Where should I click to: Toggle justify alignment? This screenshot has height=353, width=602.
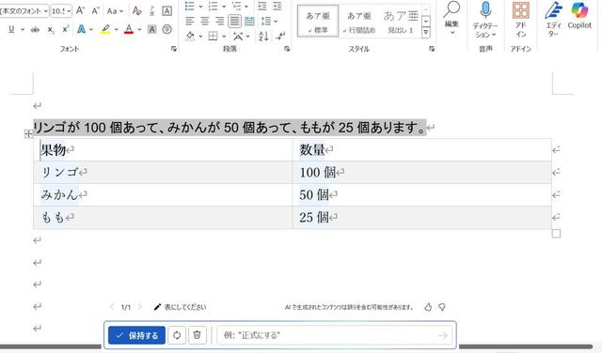(234, 21)
